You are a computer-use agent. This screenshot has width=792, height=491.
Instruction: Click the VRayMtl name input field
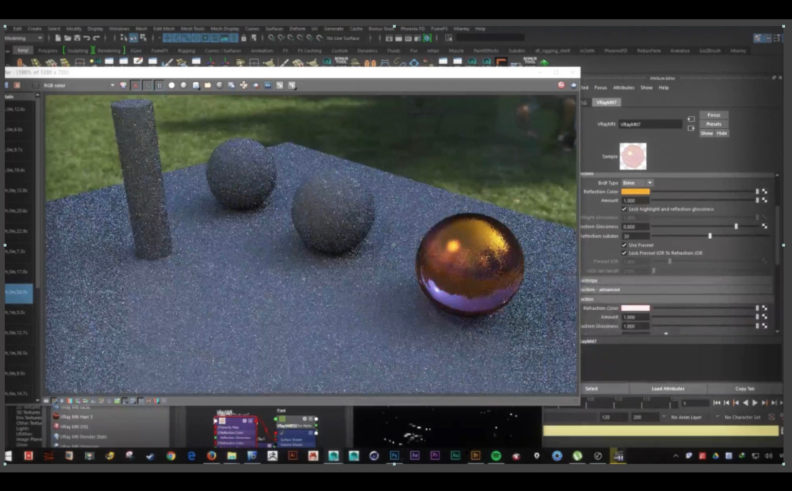650,124
